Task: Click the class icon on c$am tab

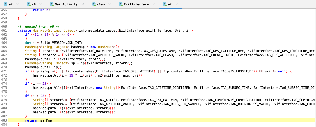Action: coord(93,4)
